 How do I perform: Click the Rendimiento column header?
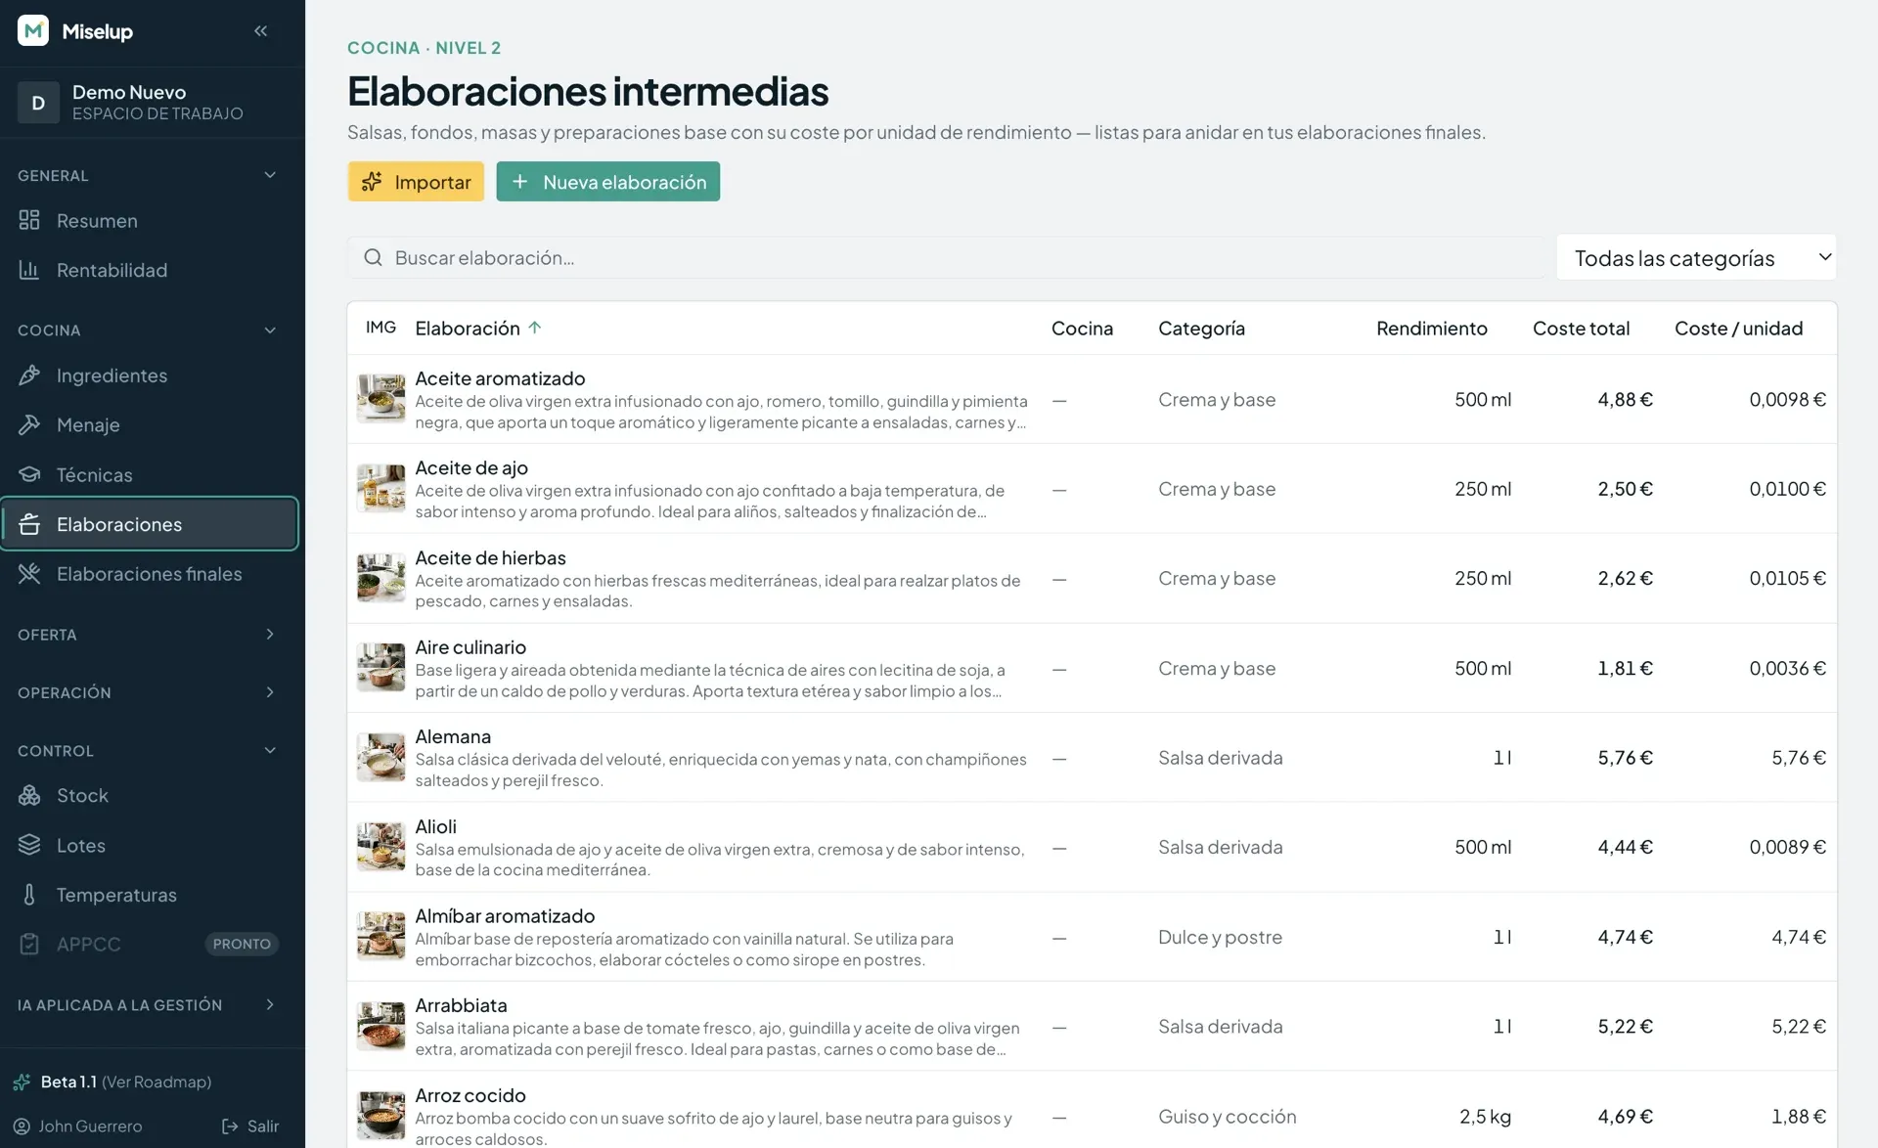1431,329
